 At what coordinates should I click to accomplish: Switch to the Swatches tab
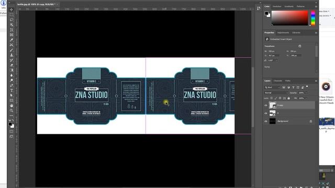coord(277,6)
